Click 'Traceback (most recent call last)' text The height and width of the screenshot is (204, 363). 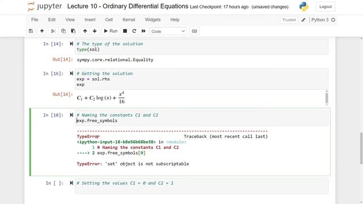pyautogui.click(x=226, y=137)
